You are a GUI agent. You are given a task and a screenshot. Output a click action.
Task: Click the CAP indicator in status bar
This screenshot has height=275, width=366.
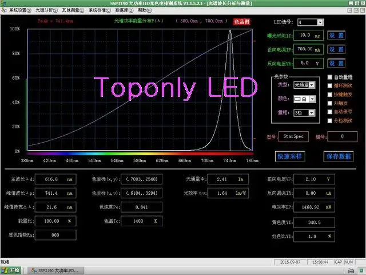click(x=339, y=262)
